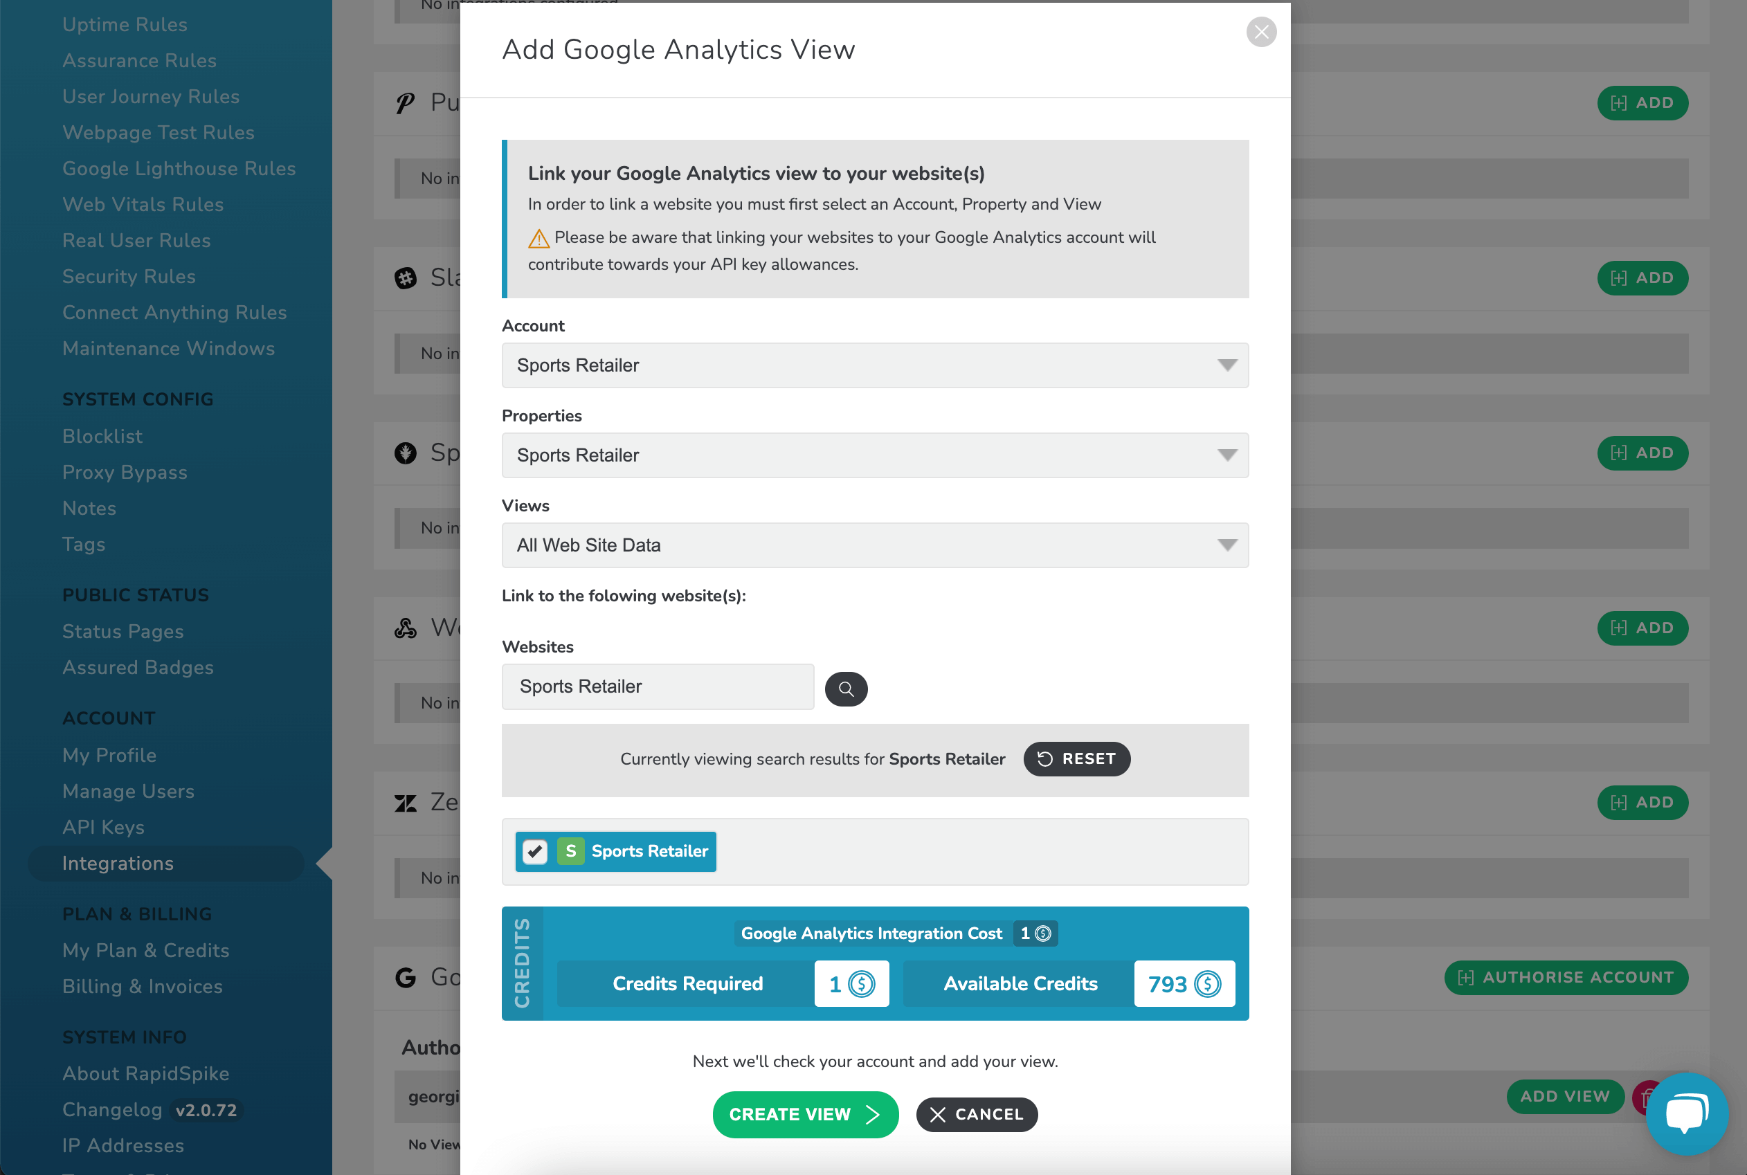Image resolution: width=1747 pixels, height=1175 pixels.
Task: Go to User Journey Rules
Action: pyautogui.click(x=151, y=96)
